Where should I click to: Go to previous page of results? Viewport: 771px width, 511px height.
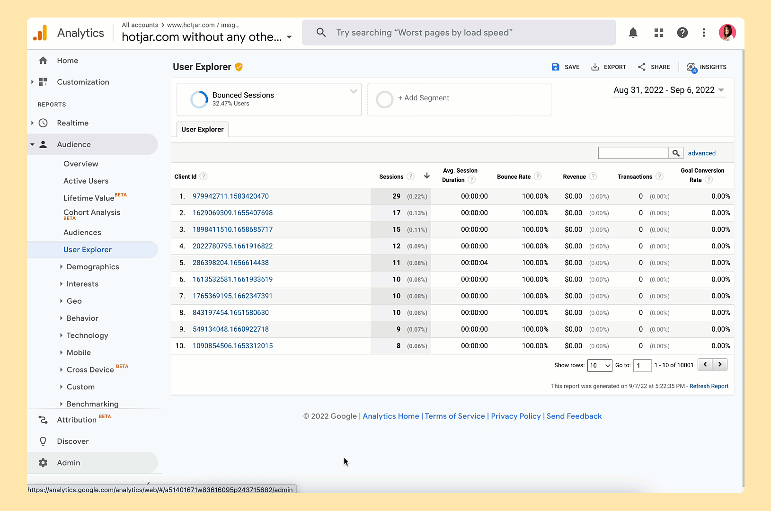pyautogui.click(x=705, y=364)
